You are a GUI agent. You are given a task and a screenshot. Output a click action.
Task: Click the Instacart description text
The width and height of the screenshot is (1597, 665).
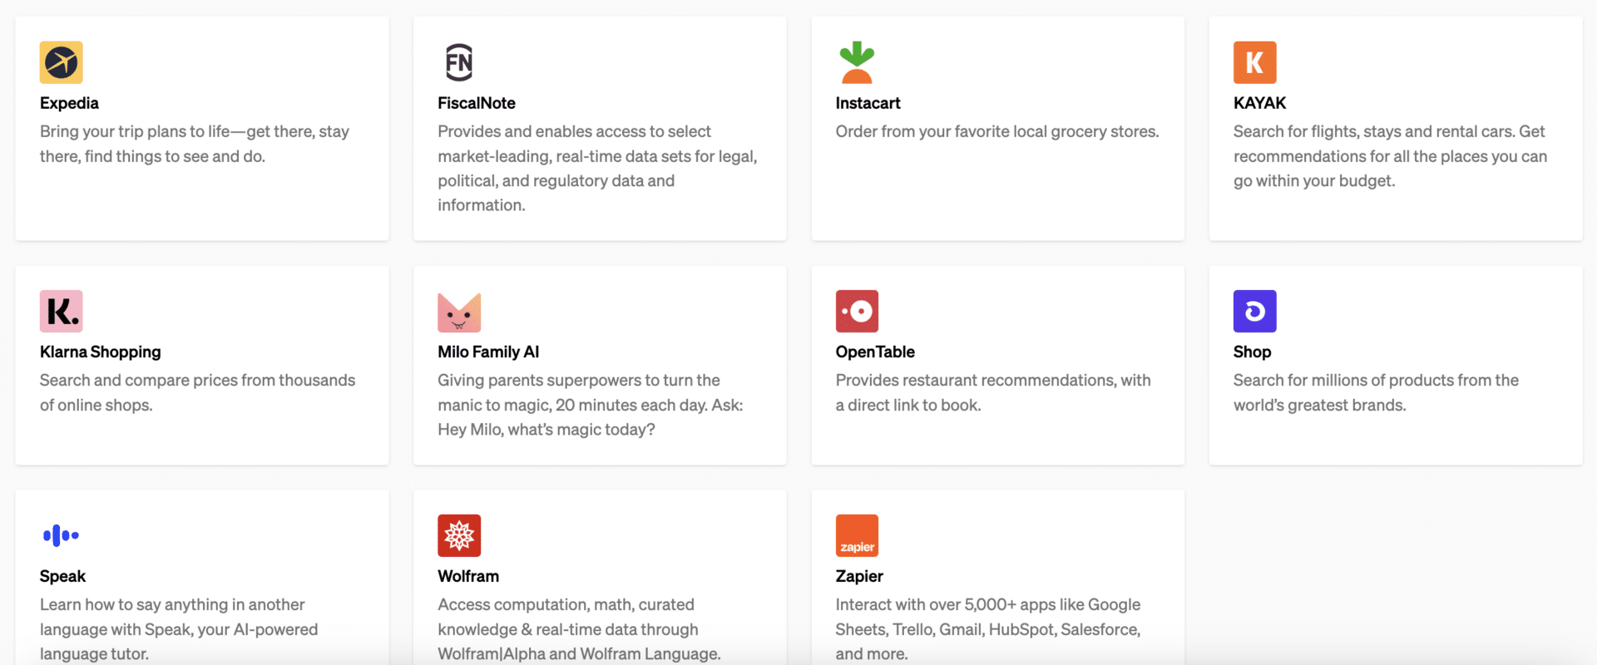click(996, 131)
